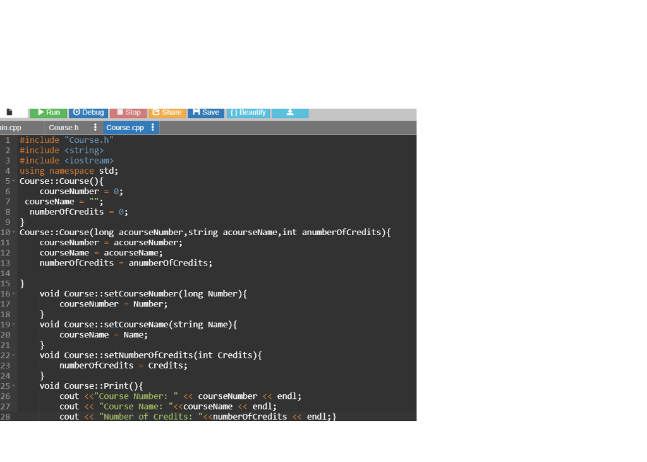Run the program
The height and width of the screenshot is (462, 647).
[x=48, y=112]
